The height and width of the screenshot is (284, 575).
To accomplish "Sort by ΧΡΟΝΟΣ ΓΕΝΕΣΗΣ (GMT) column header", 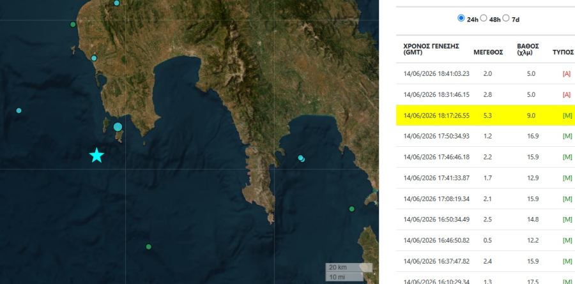I will coord(431,50).
